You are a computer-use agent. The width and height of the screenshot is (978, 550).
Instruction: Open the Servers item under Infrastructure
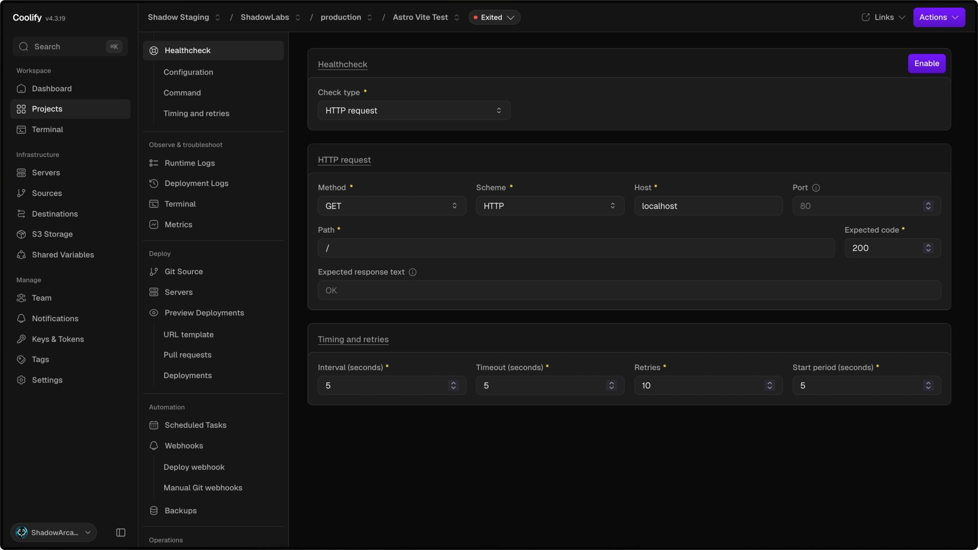click(x=70, y=173)
